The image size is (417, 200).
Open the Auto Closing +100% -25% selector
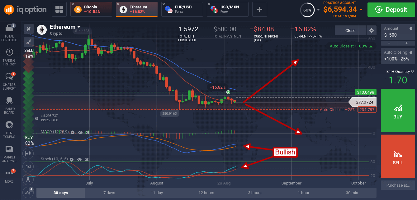pyautogui.click(x=398, y=56)
